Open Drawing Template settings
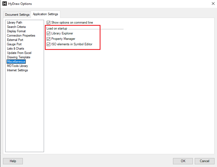 coord(18,57)
